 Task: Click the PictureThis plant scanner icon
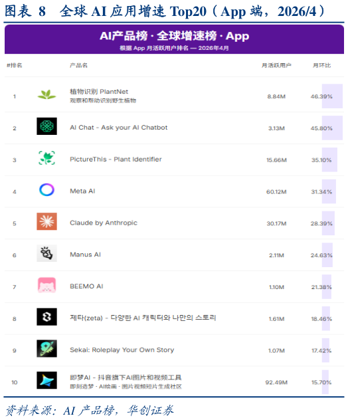click(x=47, y=157)
